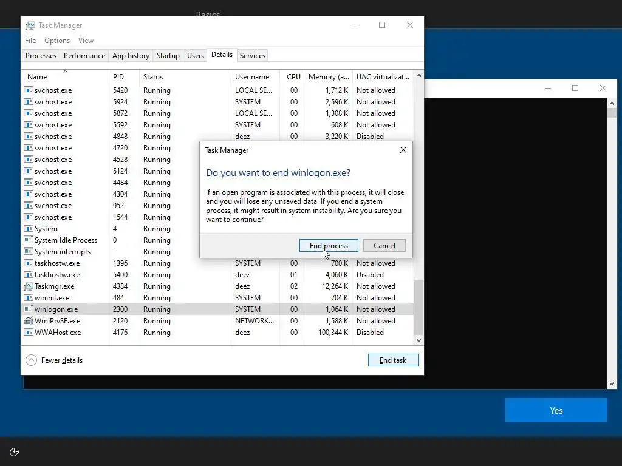Click the blue Yes button
Viewport: 622px width, 466px height.
pos(556,410)
